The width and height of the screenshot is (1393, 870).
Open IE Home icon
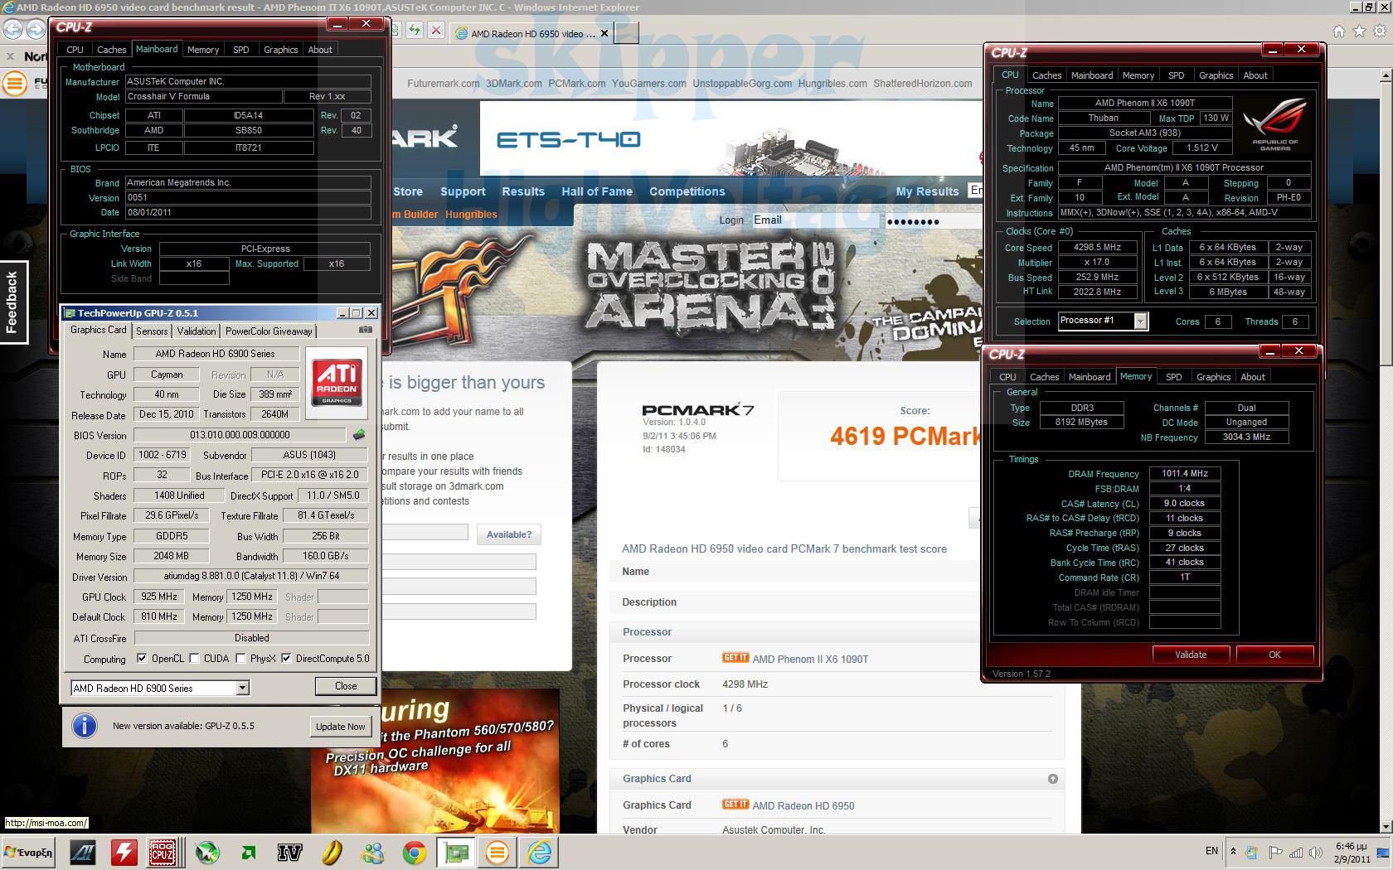click(x=1339, y=31)
